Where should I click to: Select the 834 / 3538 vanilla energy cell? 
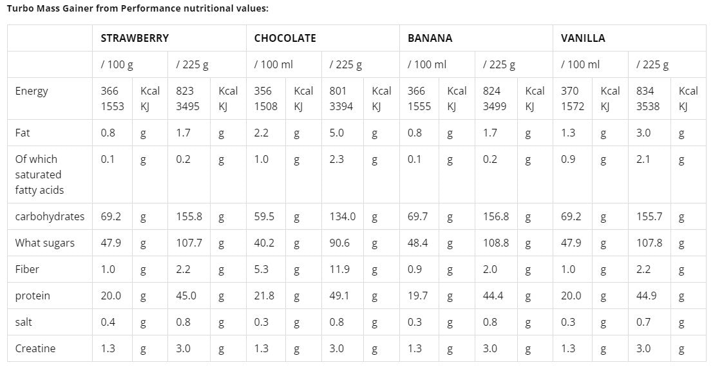[x=647, y=99]
